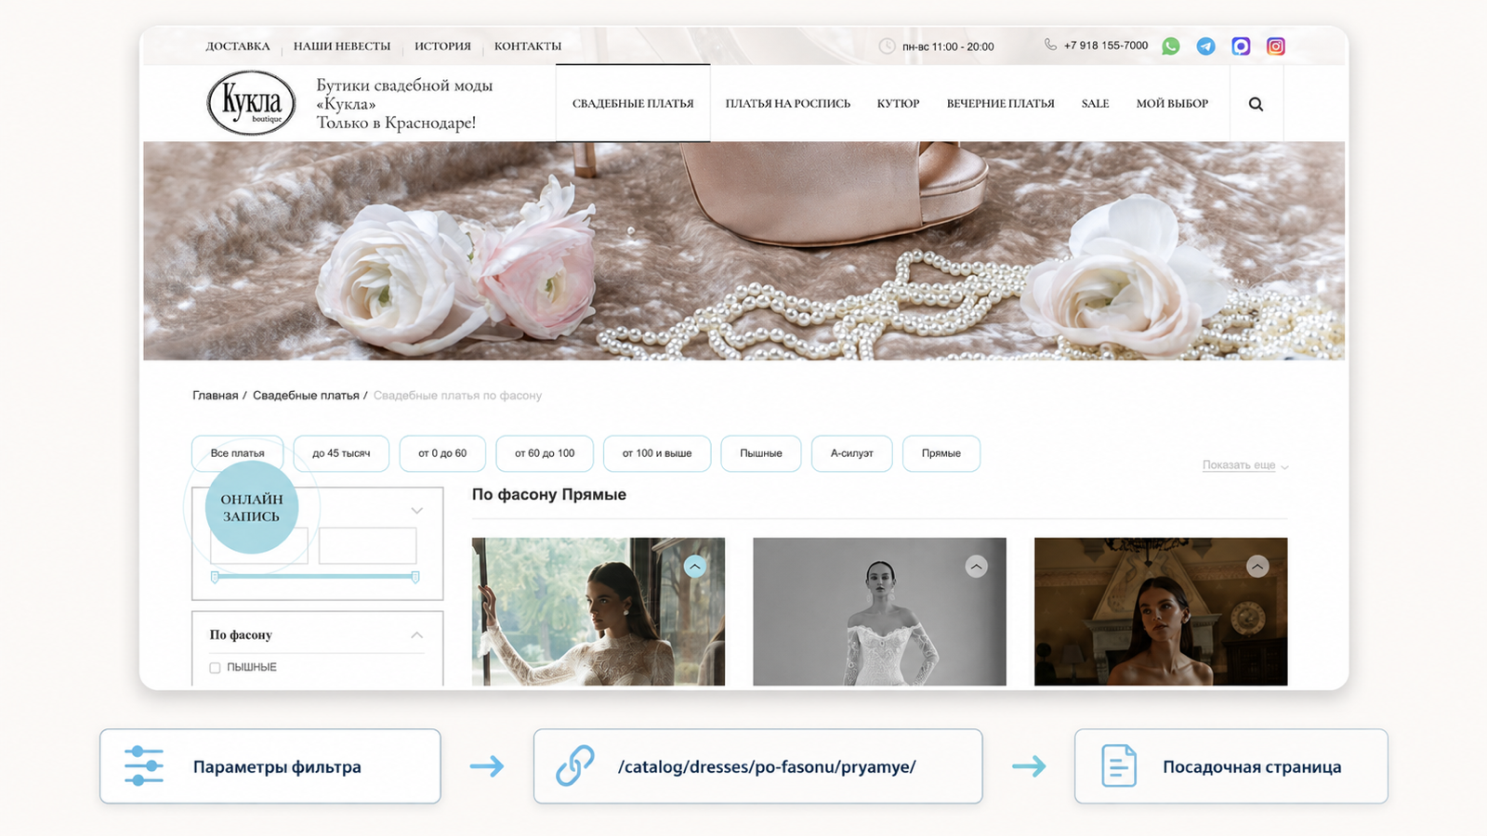Image resolution: width=1487 pixels, height=836 pixels.
Task: Open the WhatsApp chat icon
Action: pos(1171,46)
